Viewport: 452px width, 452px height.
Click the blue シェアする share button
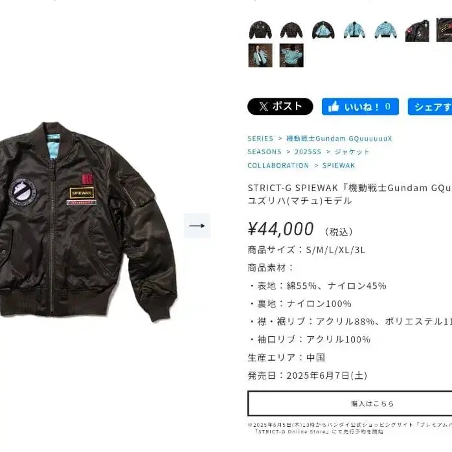tap(430, 106)
